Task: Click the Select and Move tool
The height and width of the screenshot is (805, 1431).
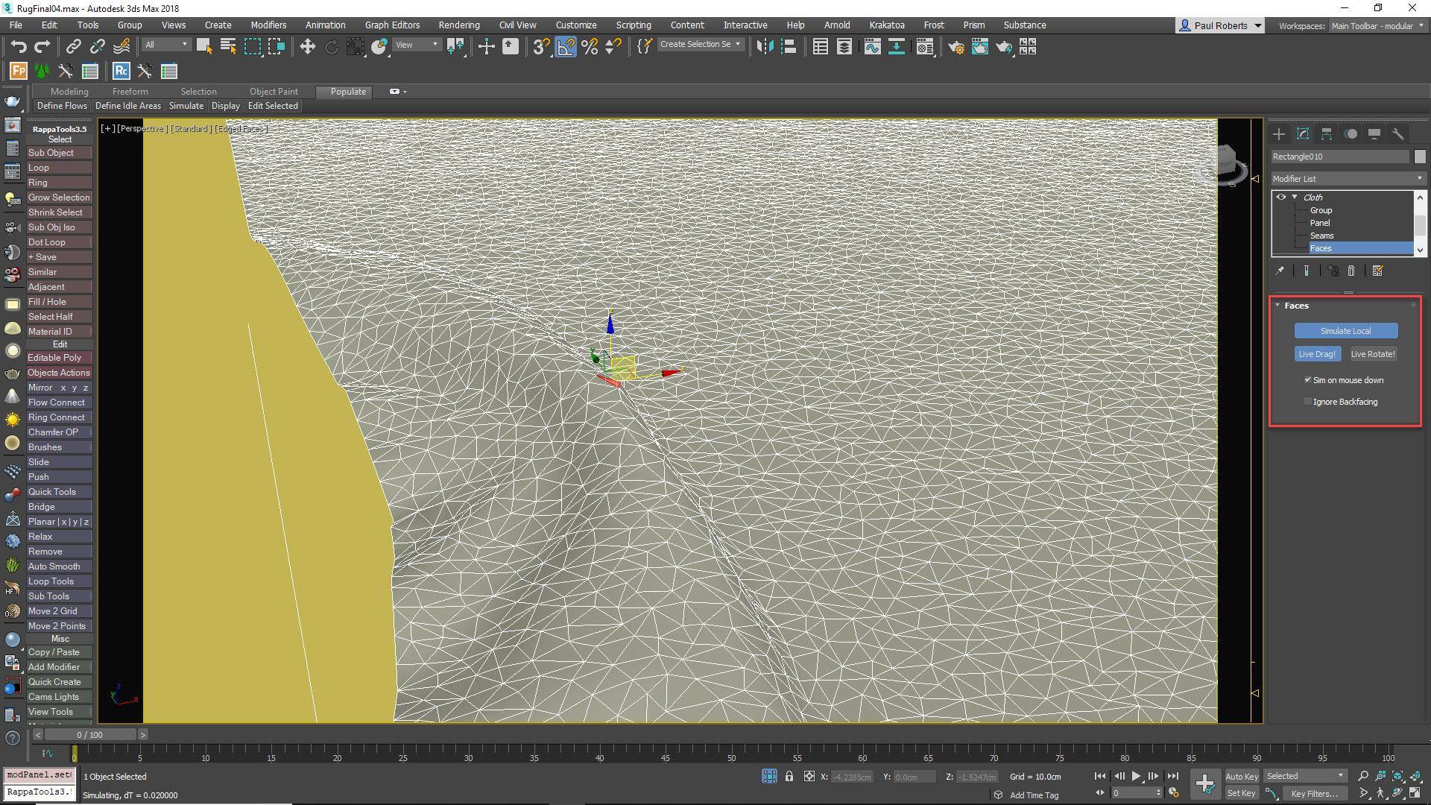Action: point(307,47)
